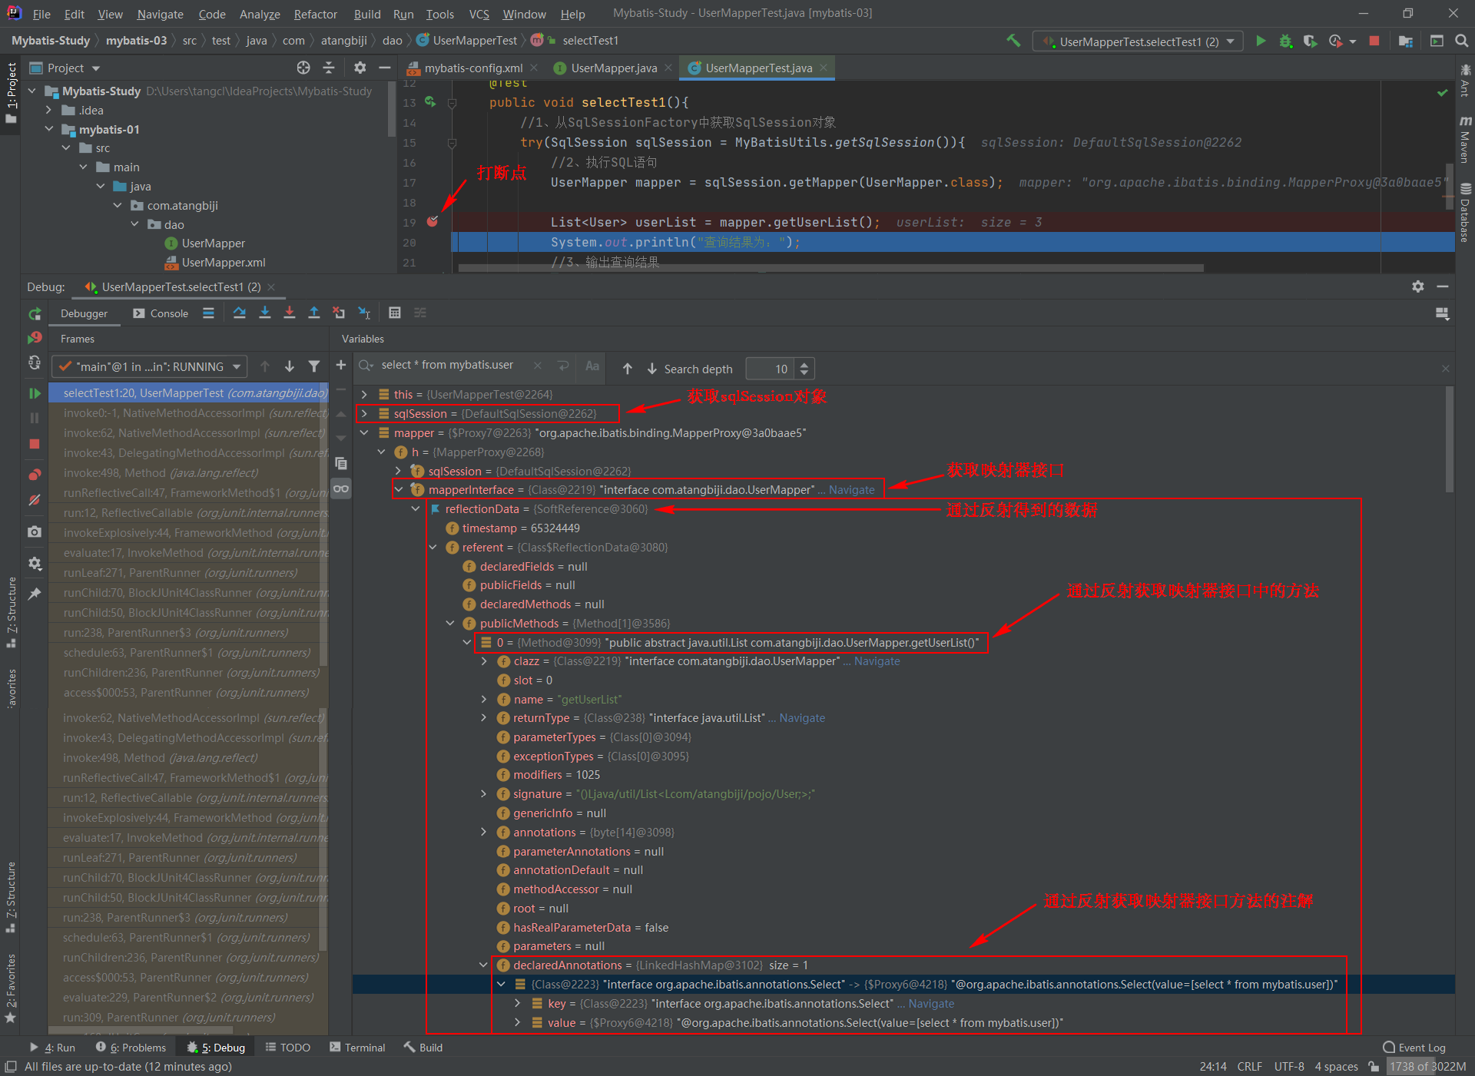Click Drop Frame icon in debugger toolbar
The width and height of the screenshot is (1475, 1076).
[x=339, y=313]
